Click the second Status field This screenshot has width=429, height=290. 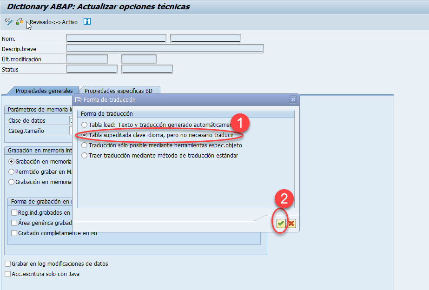point(147,69)
